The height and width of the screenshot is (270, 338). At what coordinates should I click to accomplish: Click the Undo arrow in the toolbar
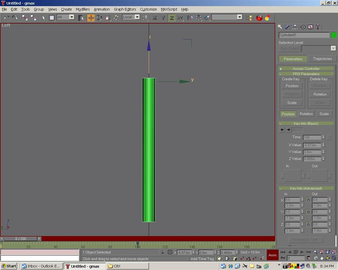6,17
